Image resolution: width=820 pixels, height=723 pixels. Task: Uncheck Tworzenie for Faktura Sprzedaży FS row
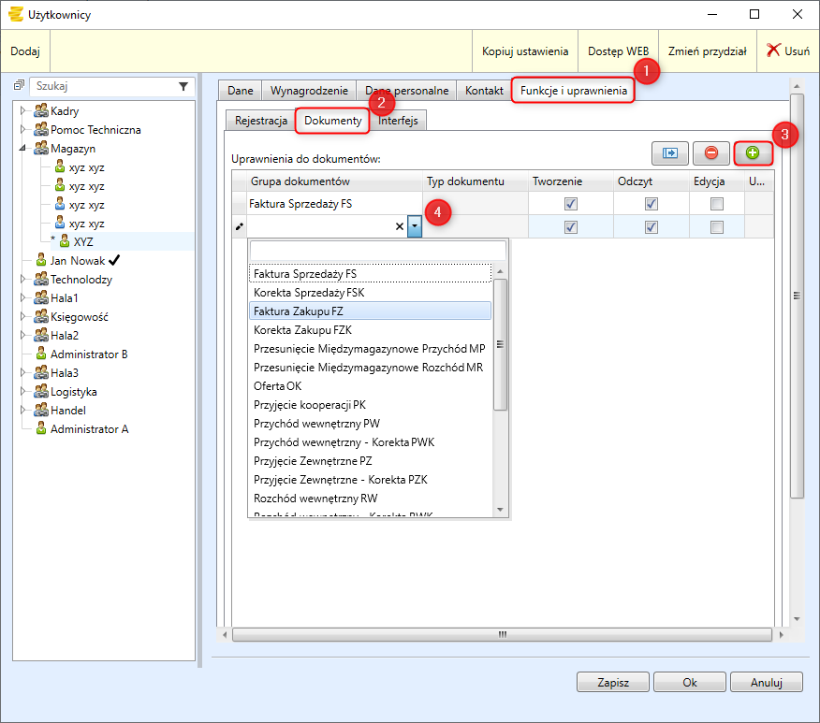tap(571, 204)
